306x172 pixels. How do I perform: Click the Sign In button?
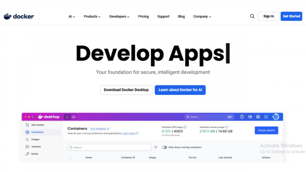tap(269, 16)
